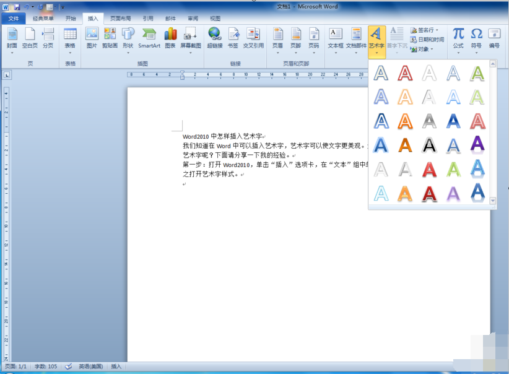Insert date and time (日期和时间)
Viewport: 509px width, 374px height.
[427, 40]
